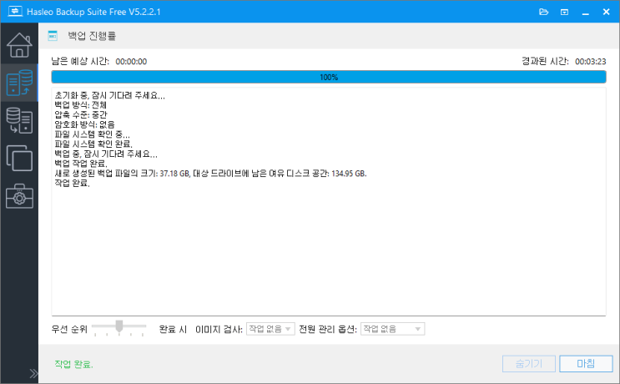The height and width of the screenshot is (384, 620).
Task: Click log line 초기화 중, 잠시 기다려 주세요
Action: (x=109, y=95)
